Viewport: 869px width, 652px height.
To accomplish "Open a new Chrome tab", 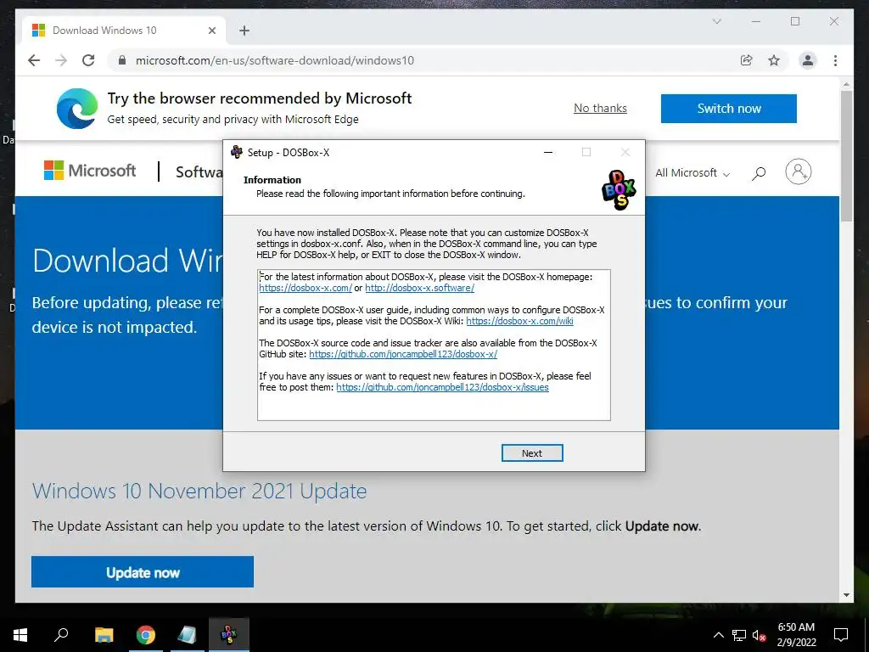I will click(244, 31).
